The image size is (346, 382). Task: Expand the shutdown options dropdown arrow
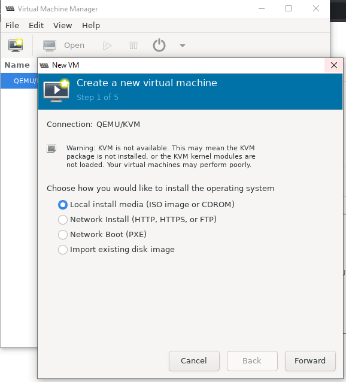(x=183, y=46)
